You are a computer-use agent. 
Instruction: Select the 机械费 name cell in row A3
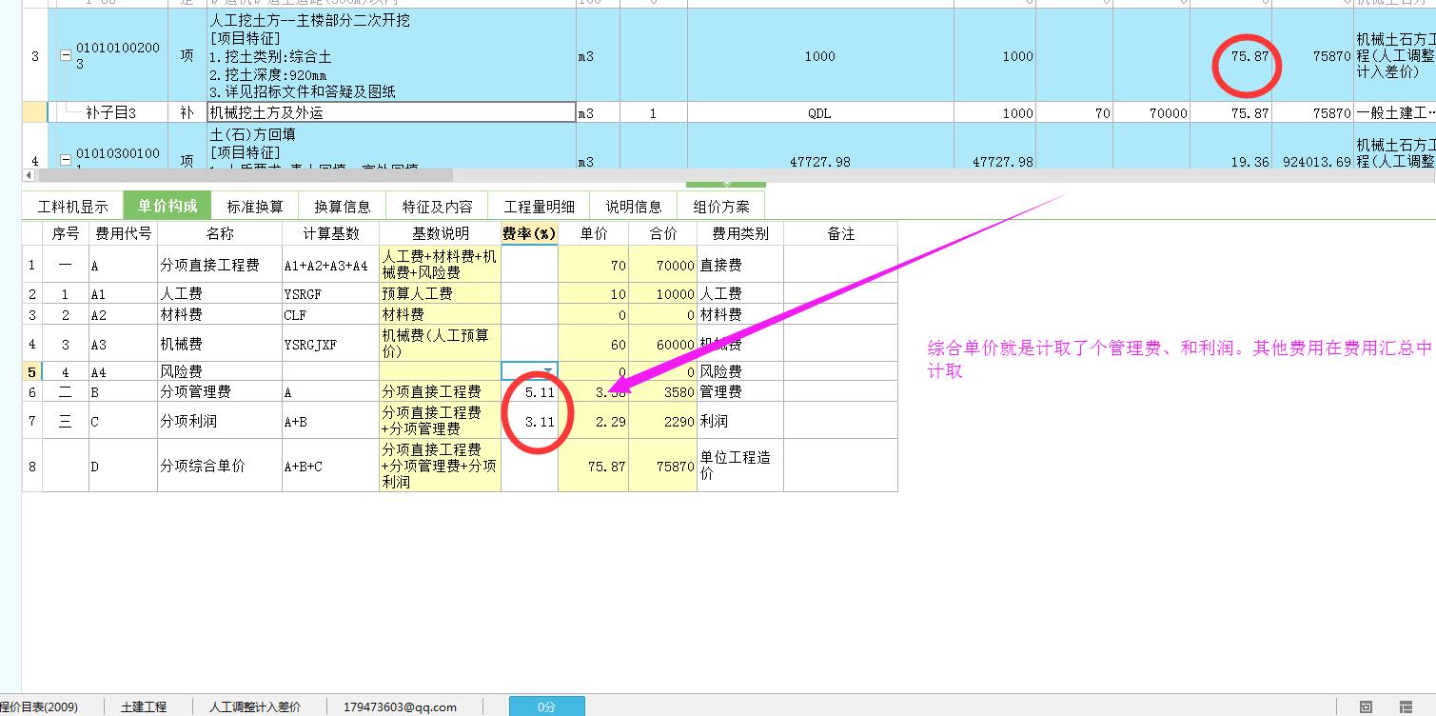coord(219,344)
